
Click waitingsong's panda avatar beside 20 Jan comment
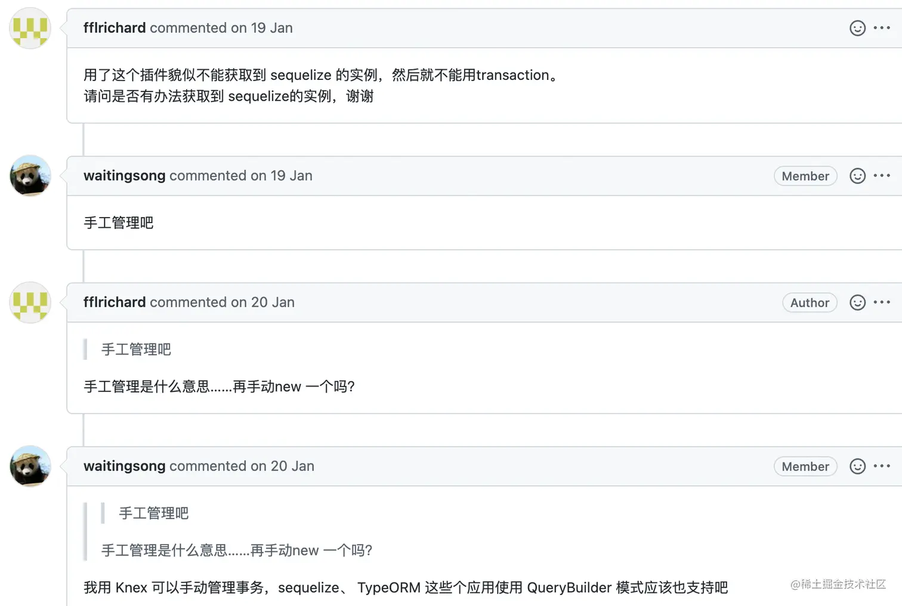click(30, 466)
